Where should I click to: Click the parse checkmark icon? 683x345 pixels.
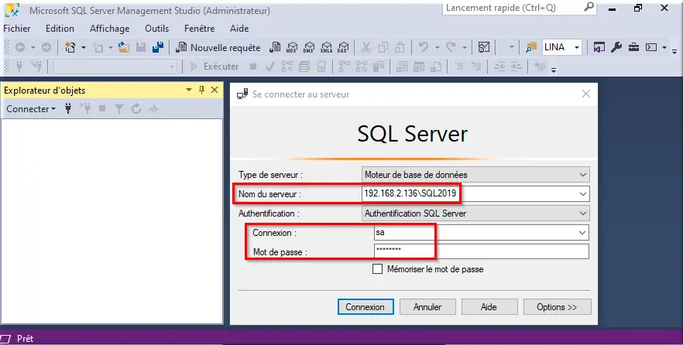pos(270,67)
